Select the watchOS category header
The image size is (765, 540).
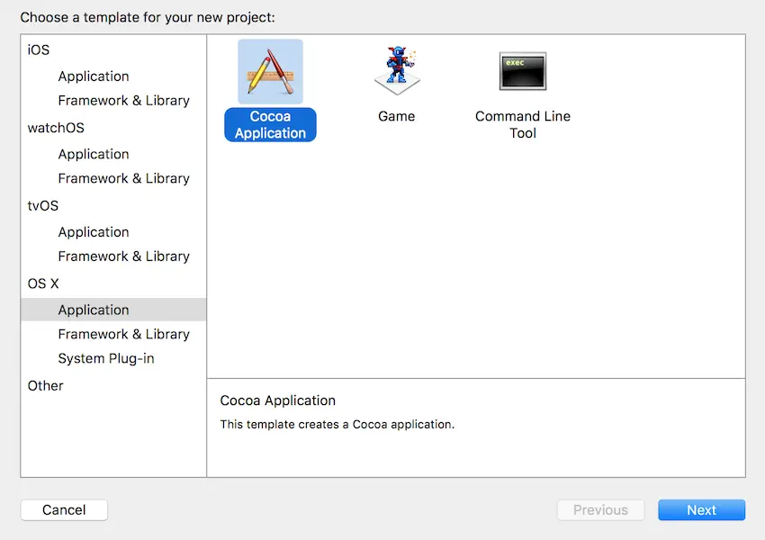(x=56, y=128)
